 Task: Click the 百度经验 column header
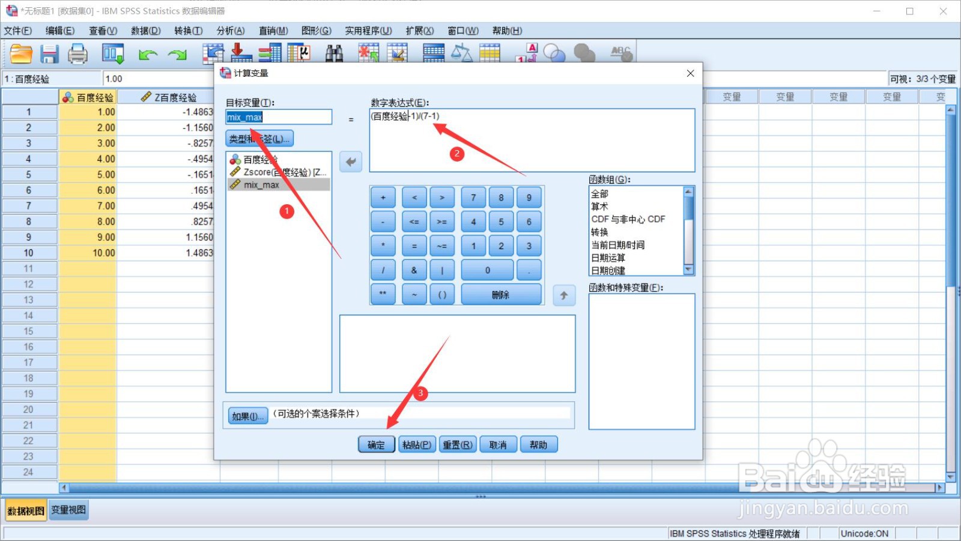click(88, 97)
